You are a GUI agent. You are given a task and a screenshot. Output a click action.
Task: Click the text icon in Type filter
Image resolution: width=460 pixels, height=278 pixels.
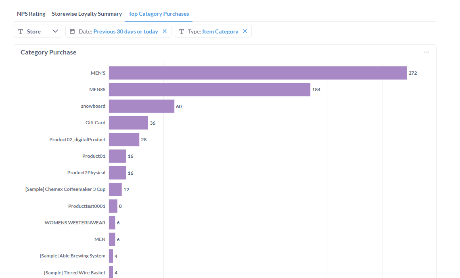(x=182, y=31)
